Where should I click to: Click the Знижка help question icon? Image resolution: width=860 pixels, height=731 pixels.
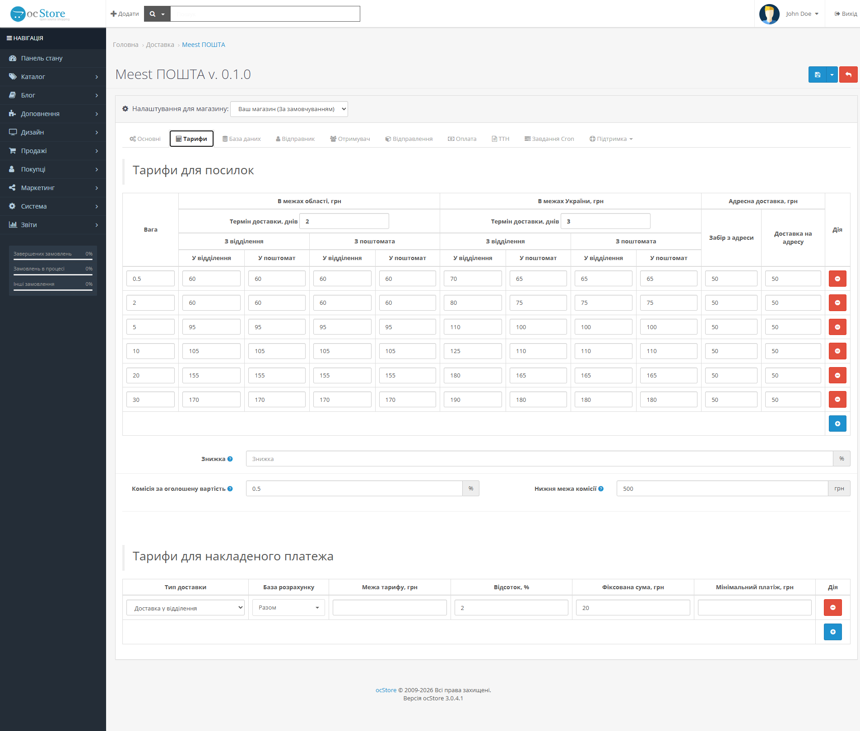tap(230, 459)
